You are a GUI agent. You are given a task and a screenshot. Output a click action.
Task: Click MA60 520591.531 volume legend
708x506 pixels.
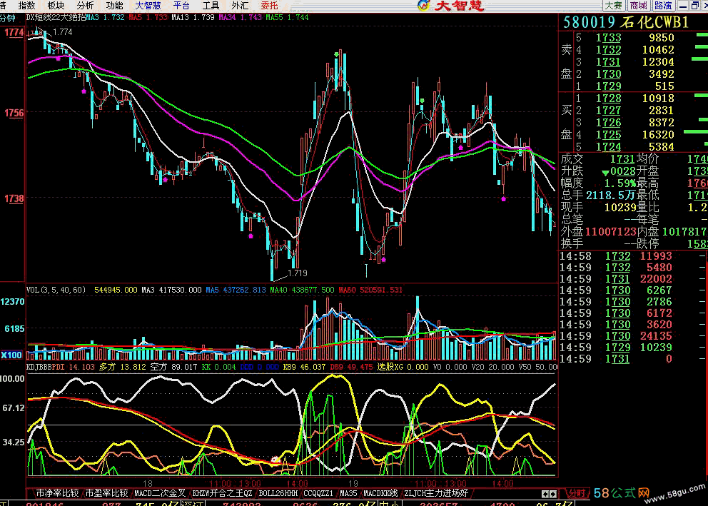[x=370, y=290]
